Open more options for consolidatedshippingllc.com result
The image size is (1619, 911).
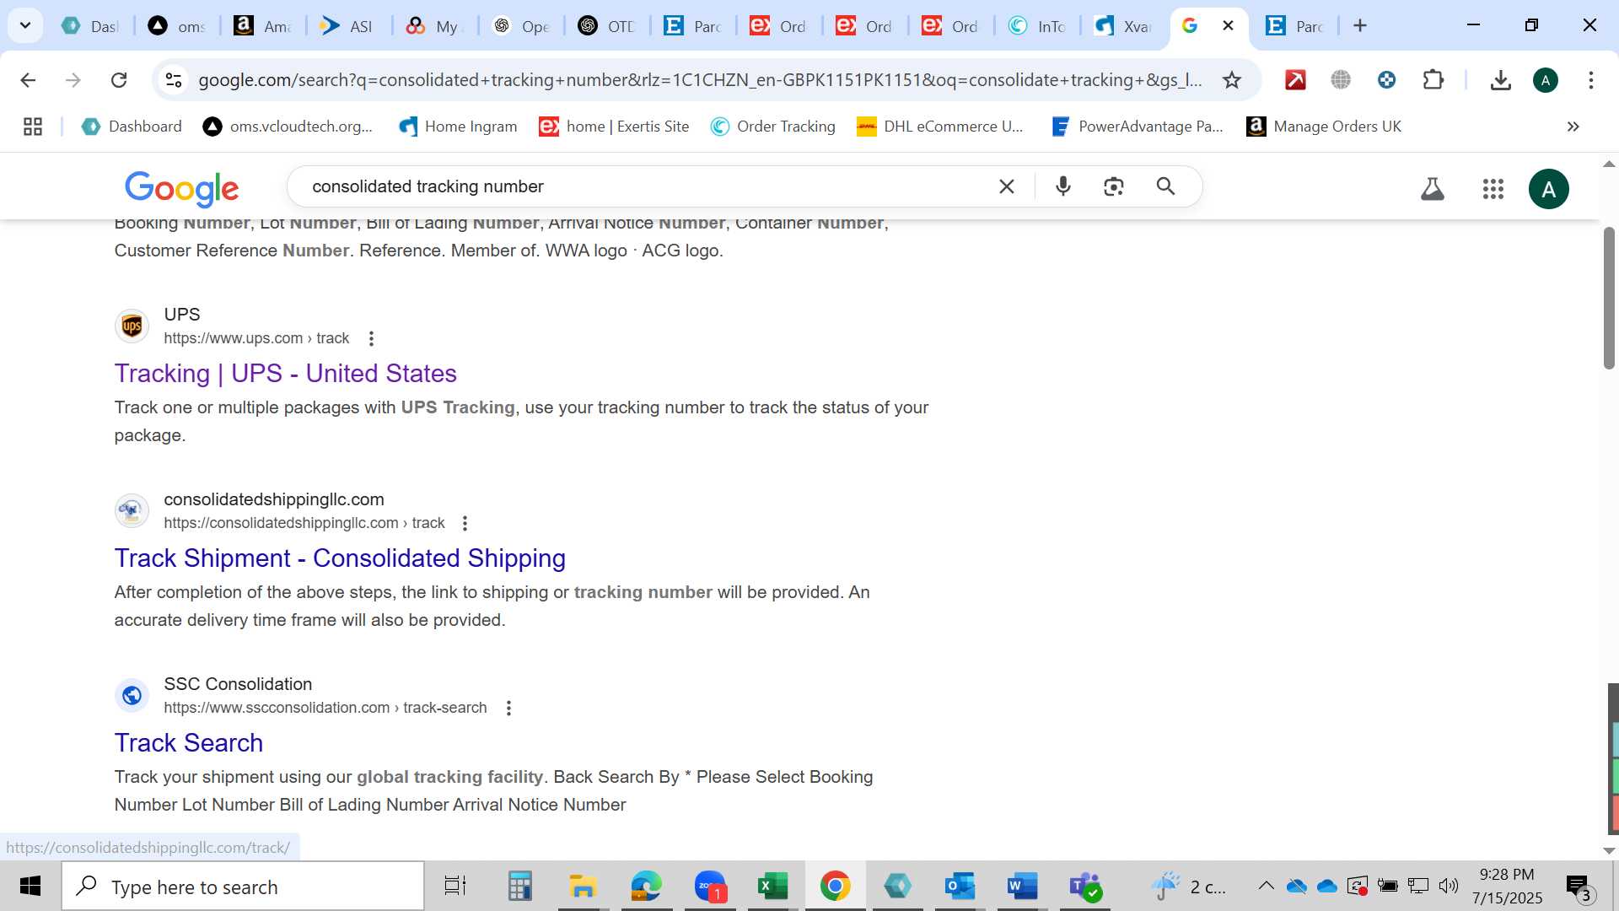point(465,523)
